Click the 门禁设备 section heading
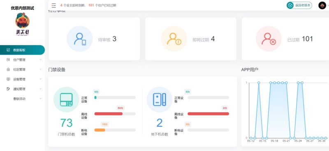 57,70
